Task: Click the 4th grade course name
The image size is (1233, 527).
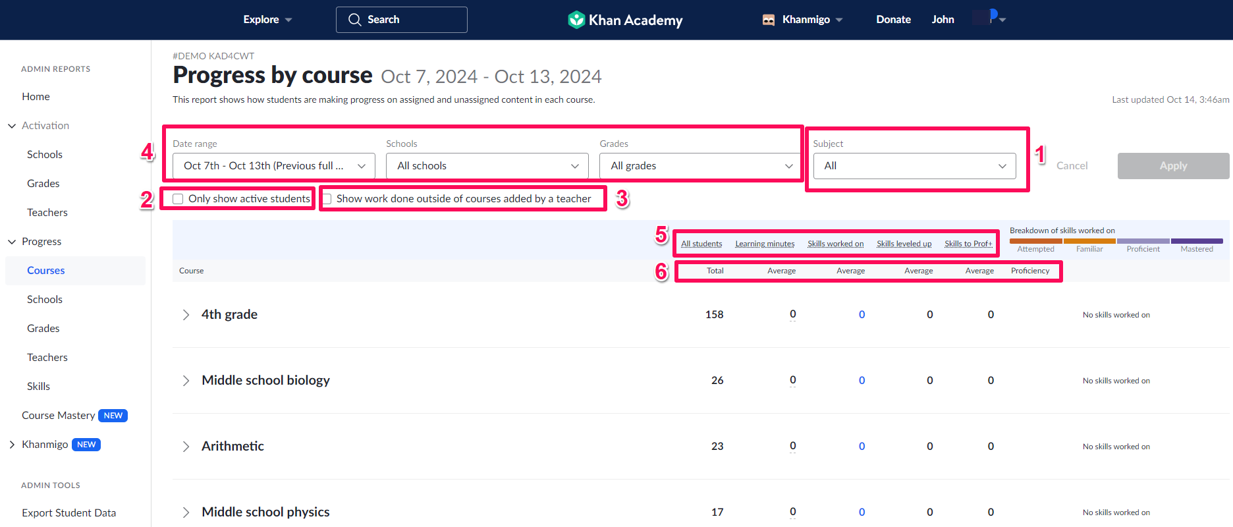Action: pos(229,315)
